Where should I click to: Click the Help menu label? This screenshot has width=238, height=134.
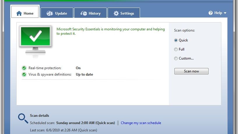click(x=218, y=13)
